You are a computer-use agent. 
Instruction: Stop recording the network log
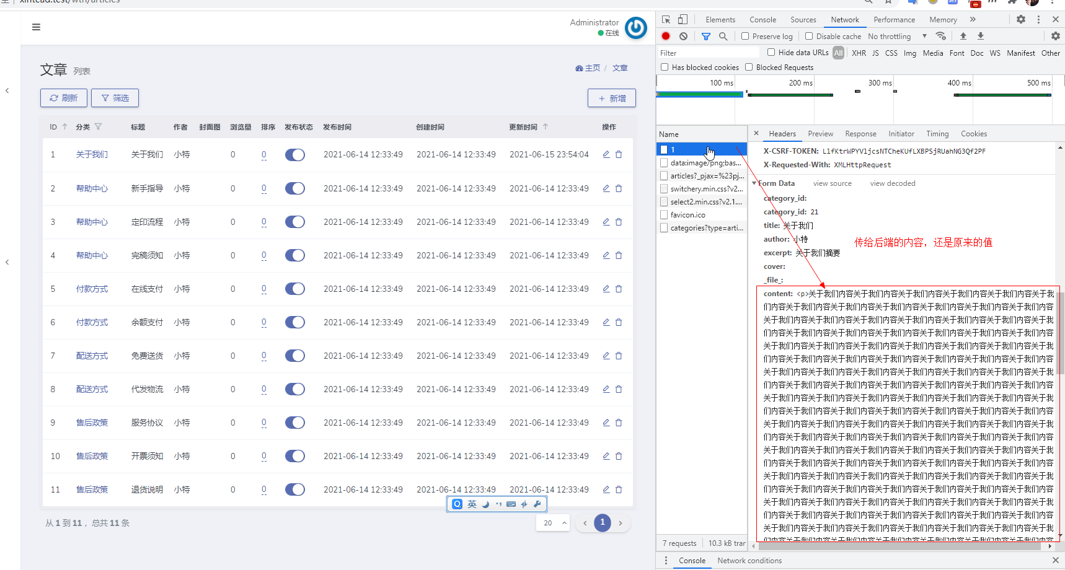point(666,36)
